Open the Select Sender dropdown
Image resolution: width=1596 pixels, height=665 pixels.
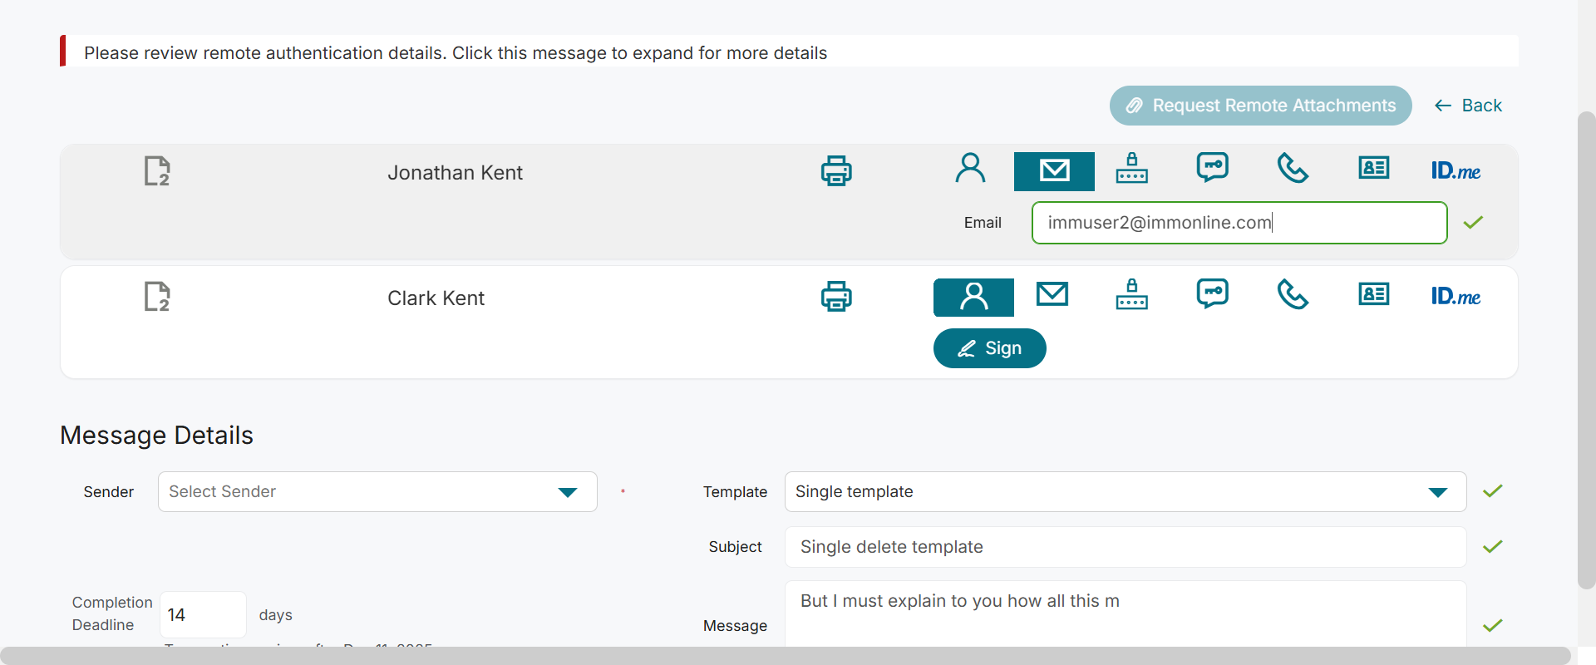[377, 492]
